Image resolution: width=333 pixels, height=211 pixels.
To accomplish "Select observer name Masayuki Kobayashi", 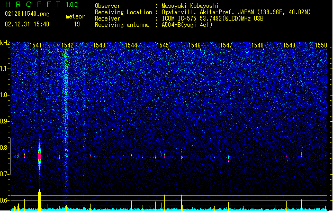I will tap(190, 6).
